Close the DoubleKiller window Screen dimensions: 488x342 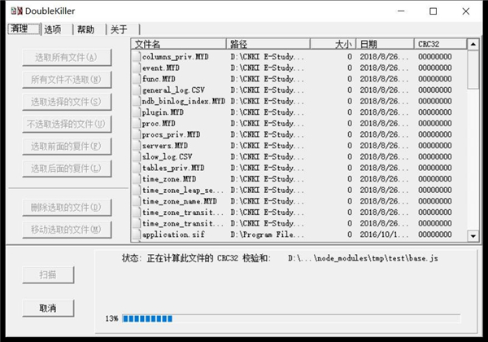465,11
